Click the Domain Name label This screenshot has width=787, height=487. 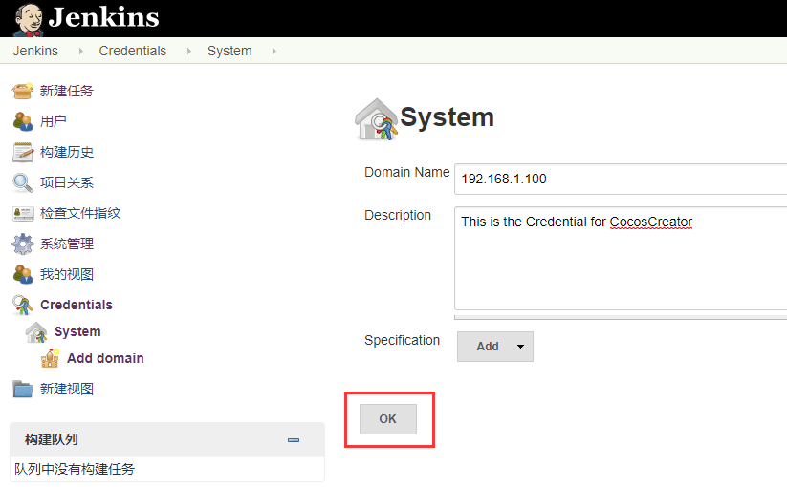pyautogui.click(x=407, y=172)
